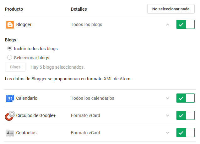Image resolution: width=200 pixels, height=144 pixels.
Task: Turn off the Blogger toggle switch
Action: [x=186, y=24]
